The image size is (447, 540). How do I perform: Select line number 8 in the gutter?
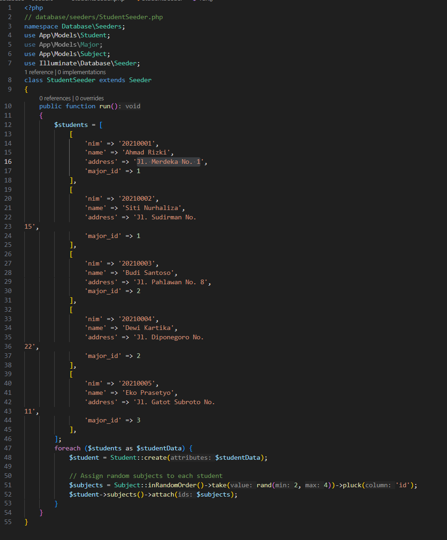tap(9, 80)
